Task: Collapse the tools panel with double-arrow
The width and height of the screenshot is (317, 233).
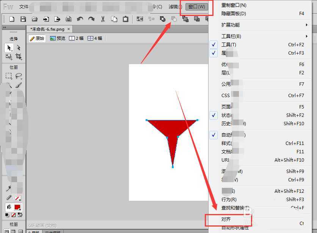Action: tap(4, 28)
